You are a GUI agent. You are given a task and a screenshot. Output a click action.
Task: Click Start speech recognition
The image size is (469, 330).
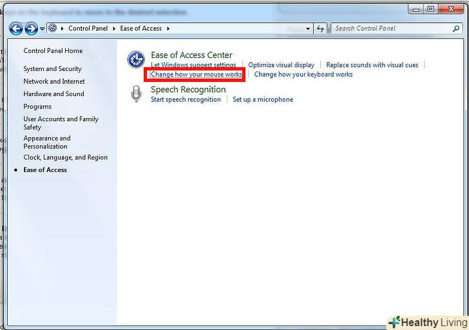(186, 99)
